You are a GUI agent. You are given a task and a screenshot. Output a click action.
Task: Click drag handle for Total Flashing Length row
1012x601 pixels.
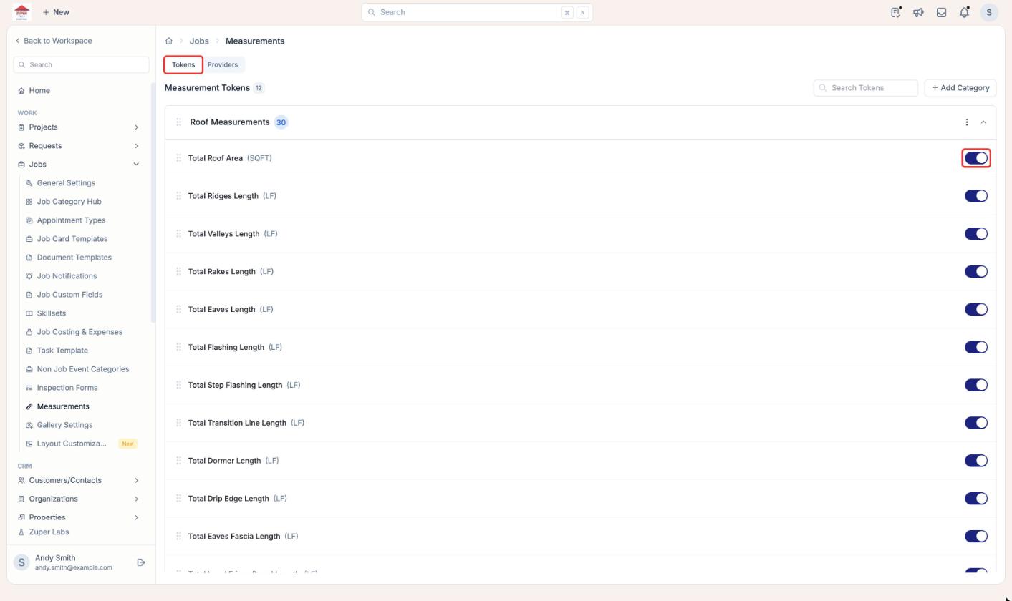tap(178, 348)
